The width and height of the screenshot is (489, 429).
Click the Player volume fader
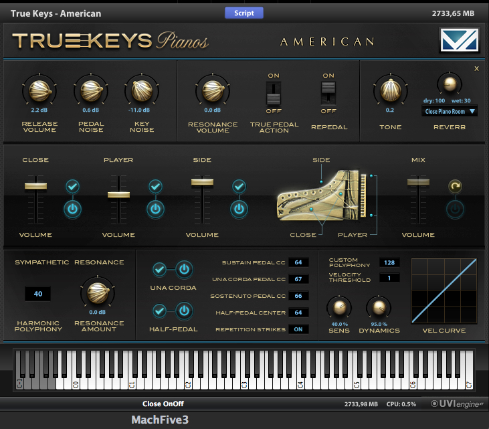tap(118, 195)
